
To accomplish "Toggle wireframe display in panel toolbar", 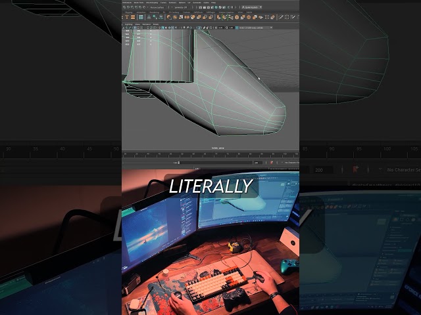I will tap(159, 28).
